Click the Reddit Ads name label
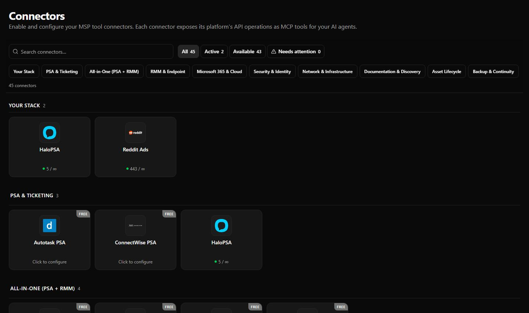 (136, 150)
